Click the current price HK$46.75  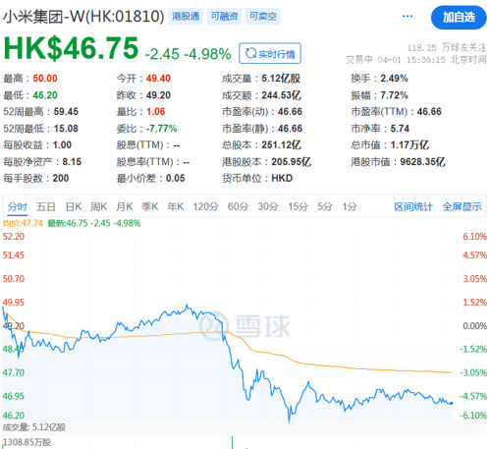pos(71,48)
